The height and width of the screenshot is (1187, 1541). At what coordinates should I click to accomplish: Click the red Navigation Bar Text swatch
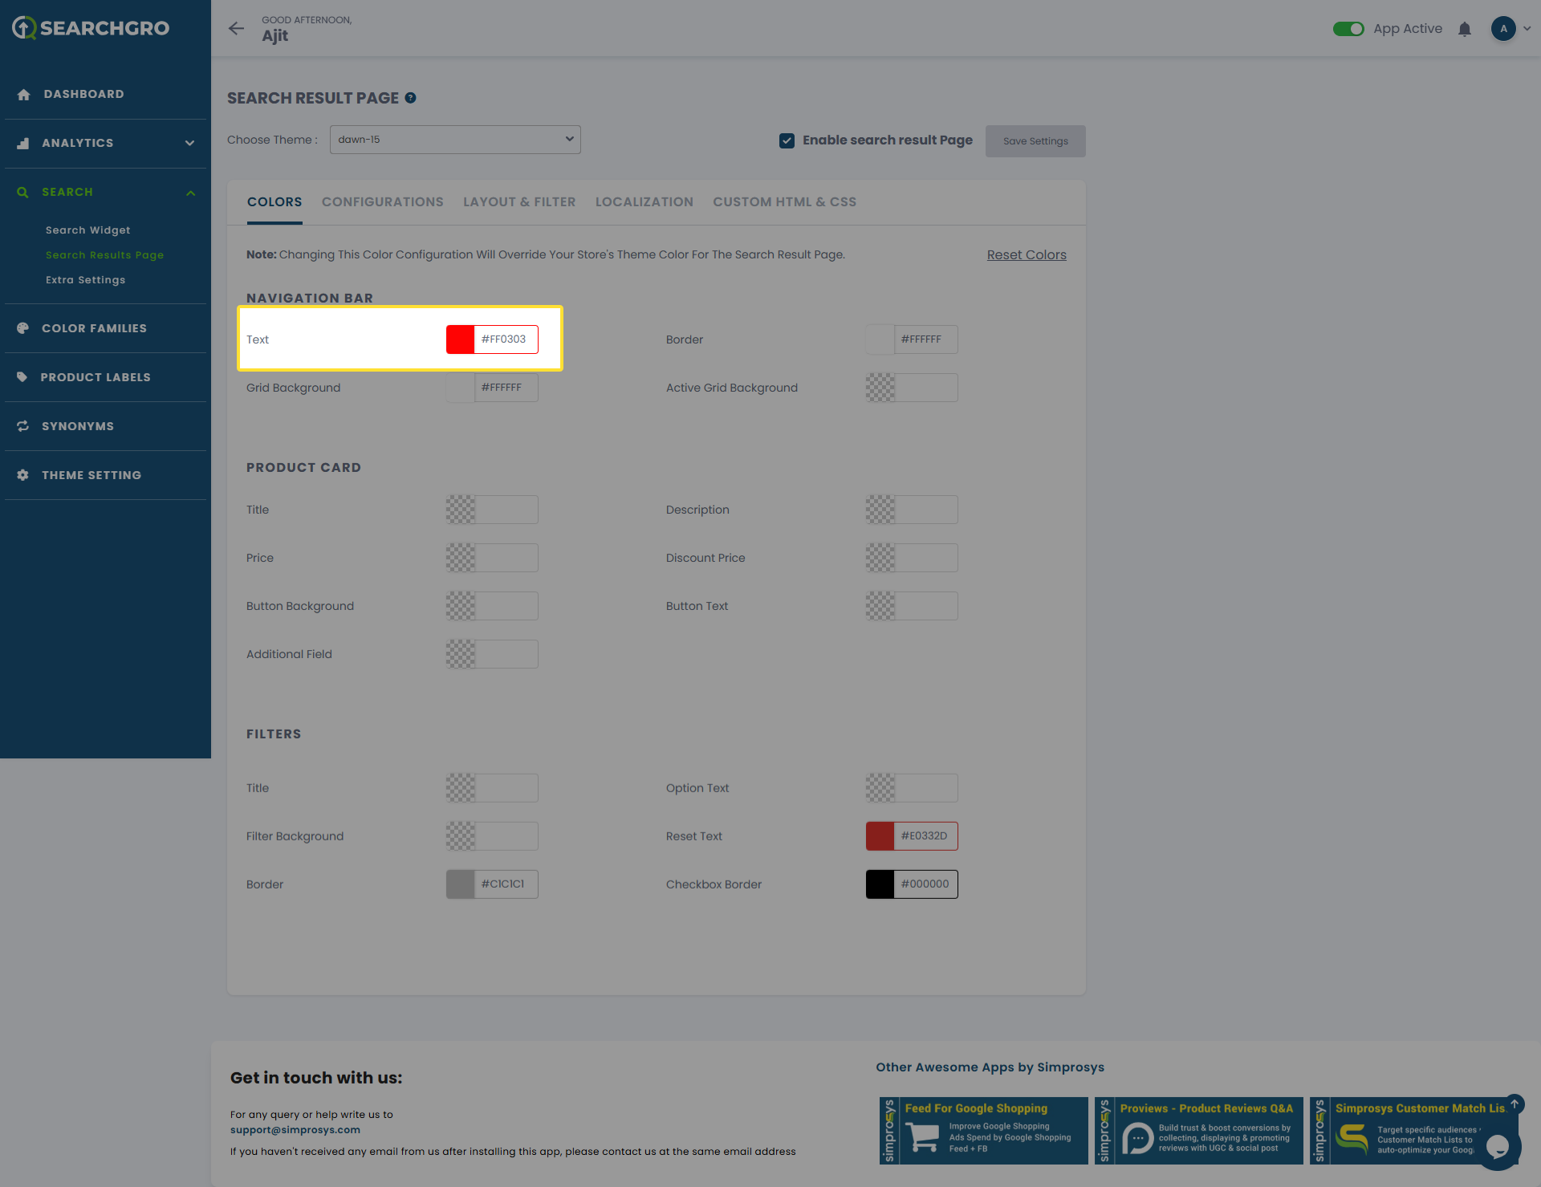pos(461,339)
